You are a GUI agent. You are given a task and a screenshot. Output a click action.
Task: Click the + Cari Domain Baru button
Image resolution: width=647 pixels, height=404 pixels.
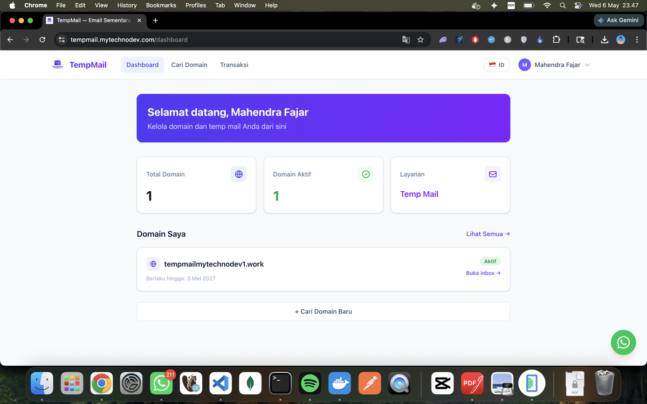[323, 311]
